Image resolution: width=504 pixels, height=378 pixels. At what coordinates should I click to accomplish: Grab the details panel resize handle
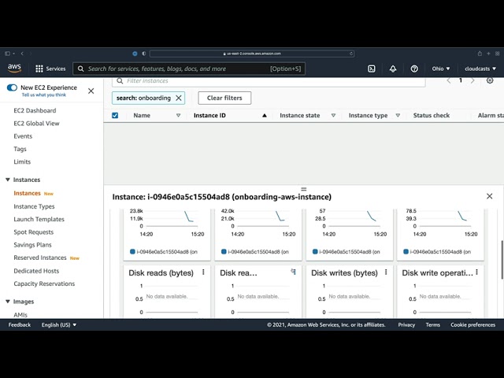click(304, 189)
